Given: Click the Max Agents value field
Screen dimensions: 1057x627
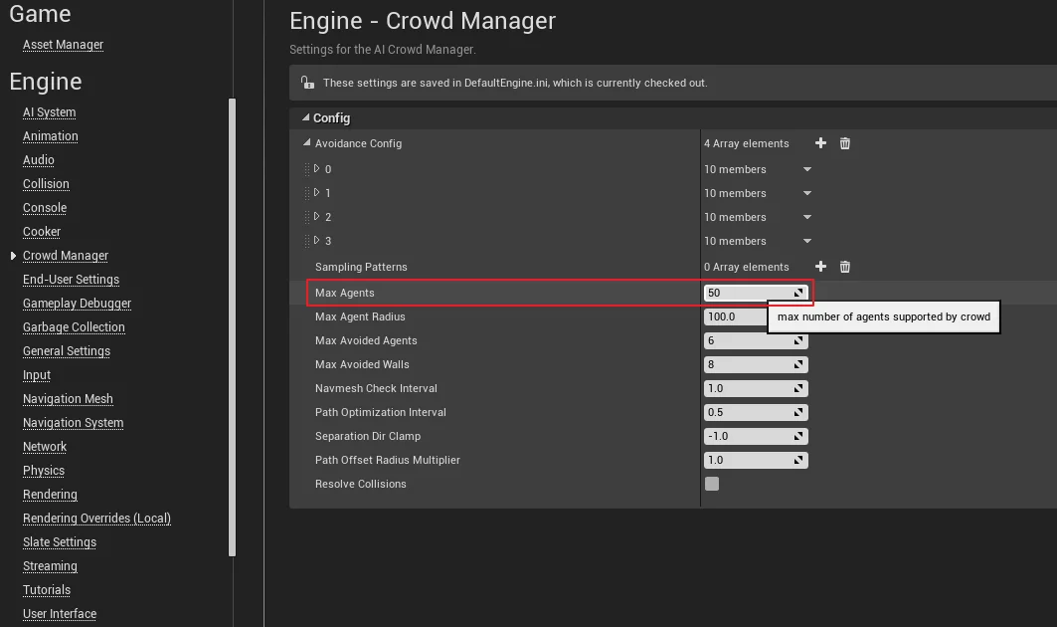Looking at the screenshot, I should click(x=746, y=293).
